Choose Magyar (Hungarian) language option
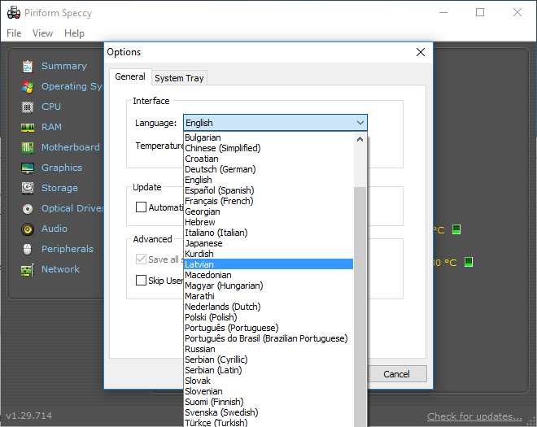The width and height of the screenshot is (537, 427). pyautogui.click(x=268, y=285)
